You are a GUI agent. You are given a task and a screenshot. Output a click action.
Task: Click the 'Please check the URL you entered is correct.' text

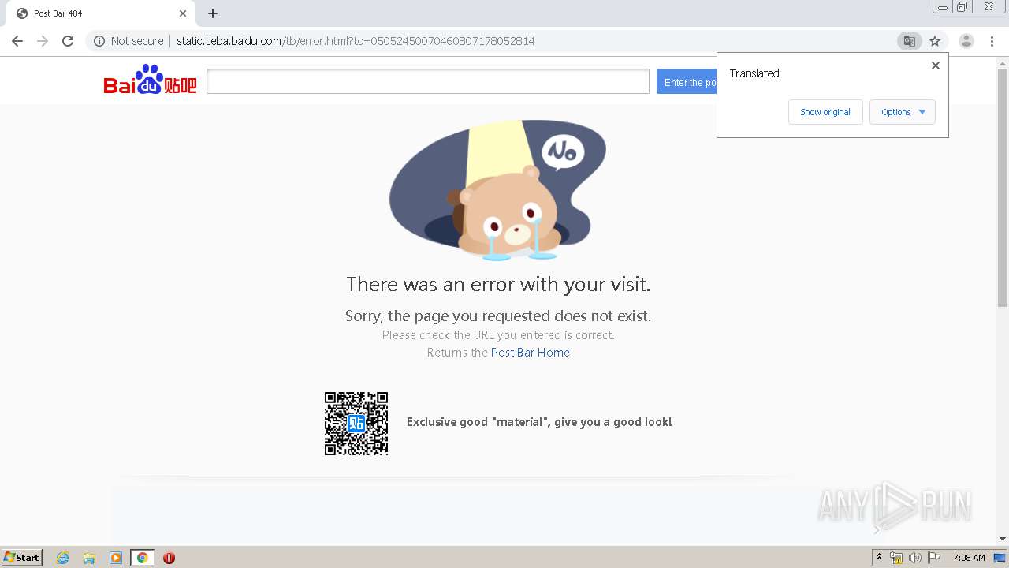click(498, 335)
